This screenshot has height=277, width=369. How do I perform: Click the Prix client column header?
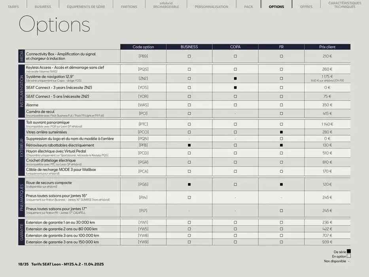(327, 46)
